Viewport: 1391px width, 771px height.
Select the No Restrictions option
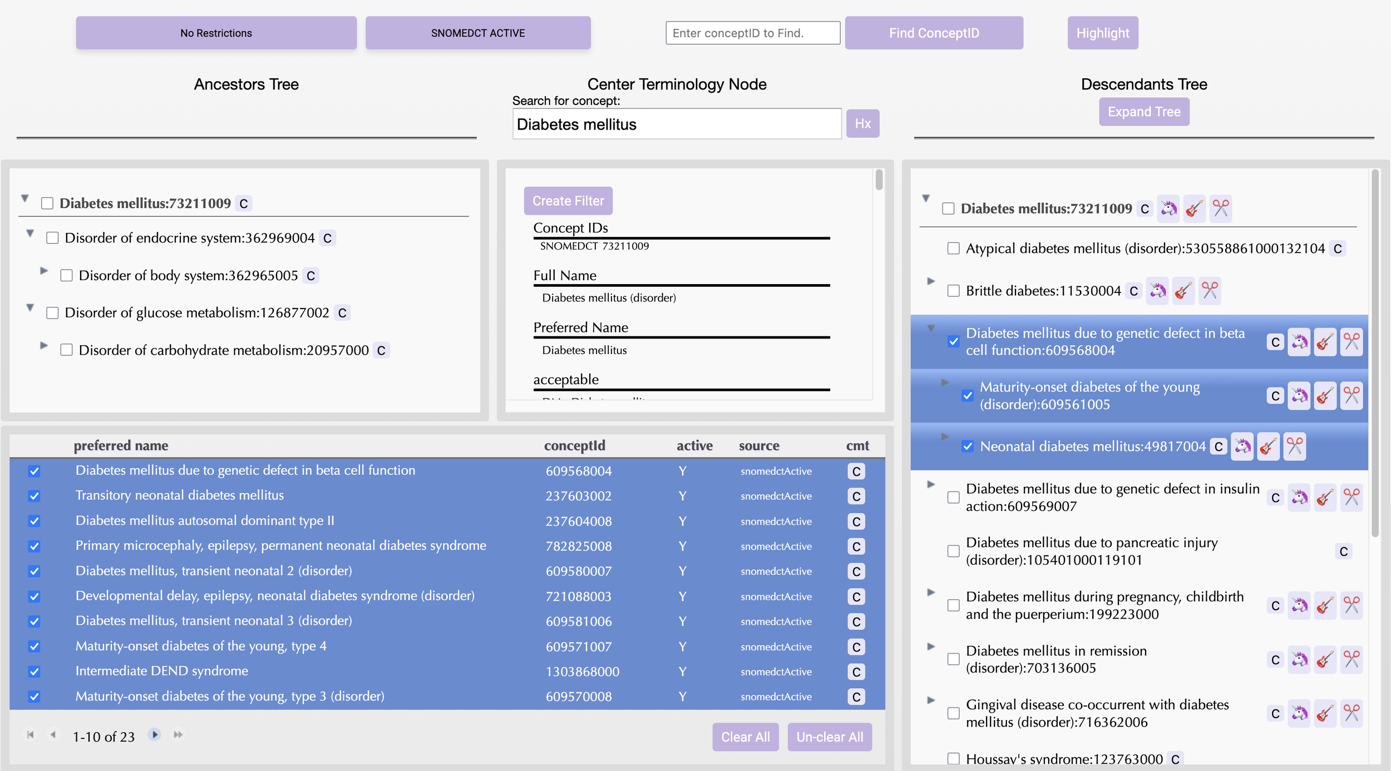(x=216, y=33)
